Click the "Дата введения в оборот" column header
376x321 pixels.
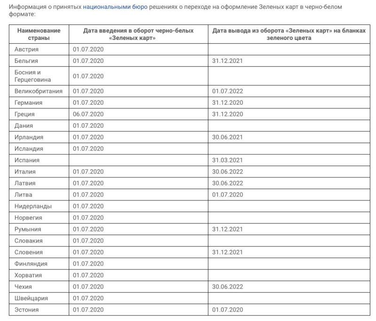click(x=139, y=34)
